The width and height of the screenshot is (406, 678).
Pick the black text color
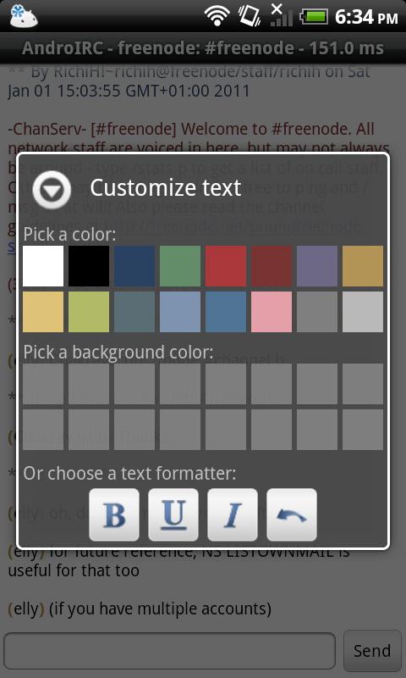[x=89, y=266]
